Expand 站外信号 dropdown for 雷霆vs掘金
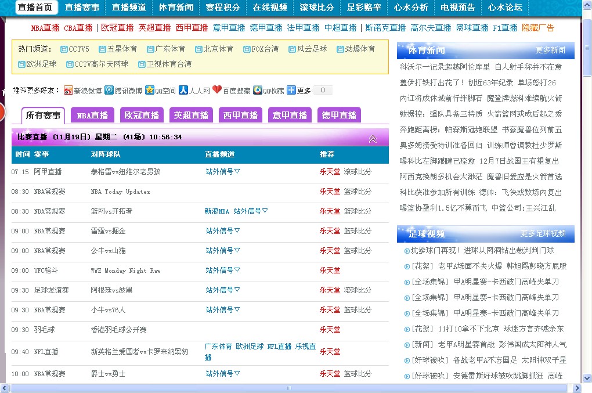 pyautogui.click(x=223, y=230)
